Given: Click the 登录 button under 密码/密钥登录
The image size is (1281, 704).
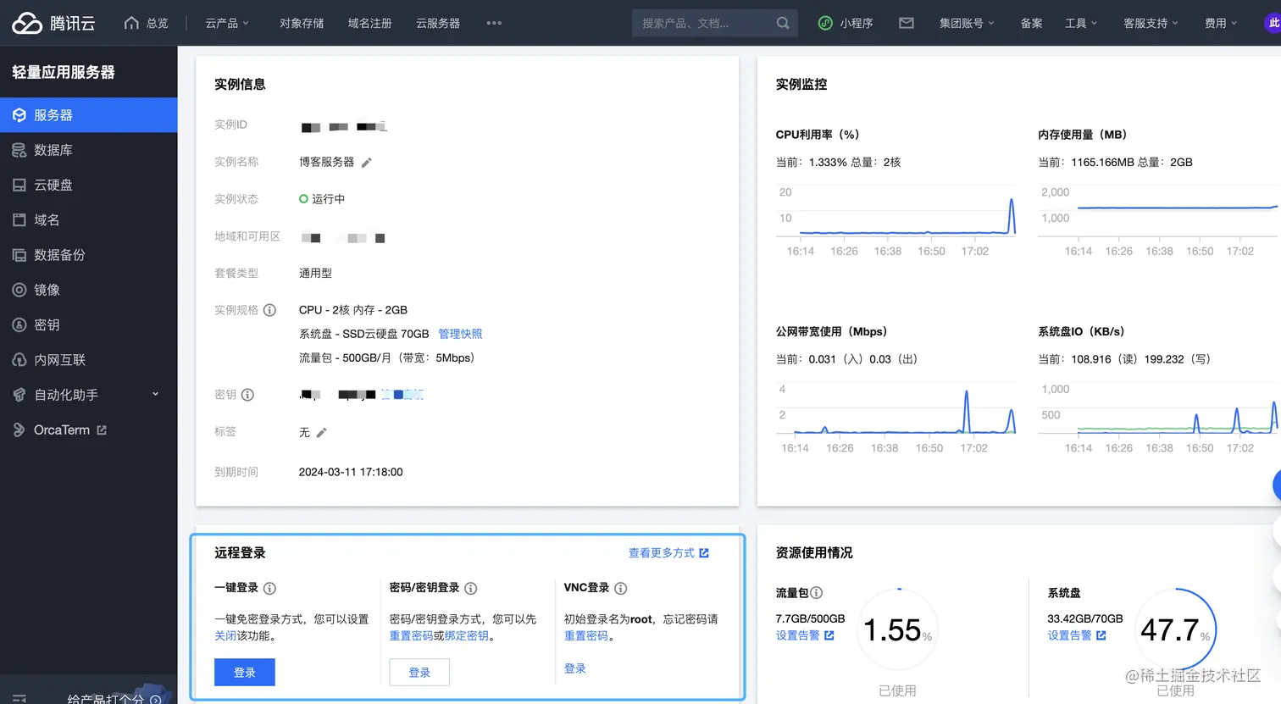Looking at the screenshot, I should 419,672.
